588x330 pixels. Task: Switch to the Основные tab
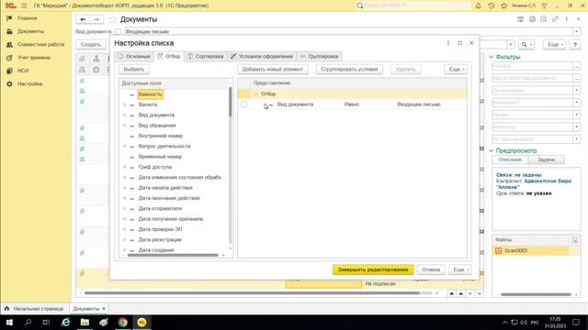point(134,56)
